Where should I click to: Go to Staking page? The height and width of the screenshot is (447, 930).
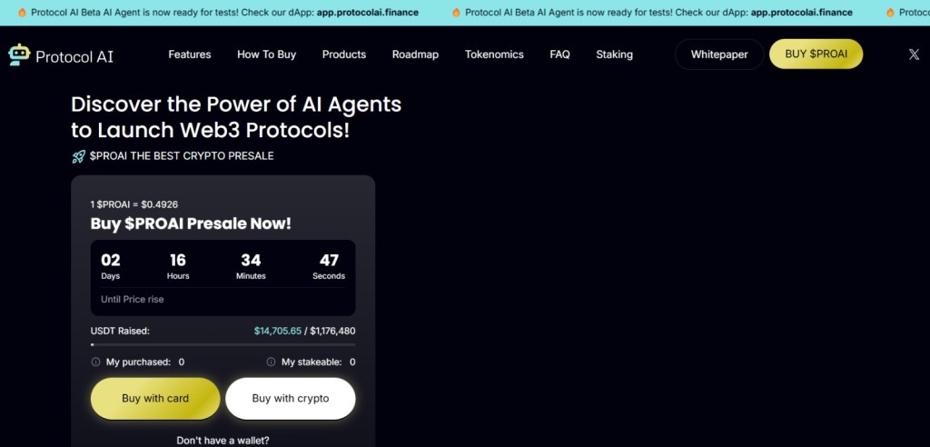pos(614,55)
